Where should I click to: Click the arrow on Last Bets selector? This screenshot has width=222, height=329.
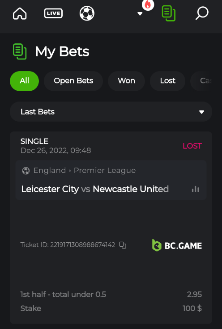click(201, 112)
